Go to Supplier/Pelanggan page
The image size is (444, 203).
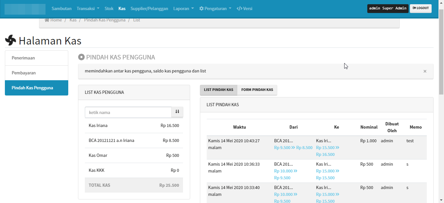click(x=149, y=8)
